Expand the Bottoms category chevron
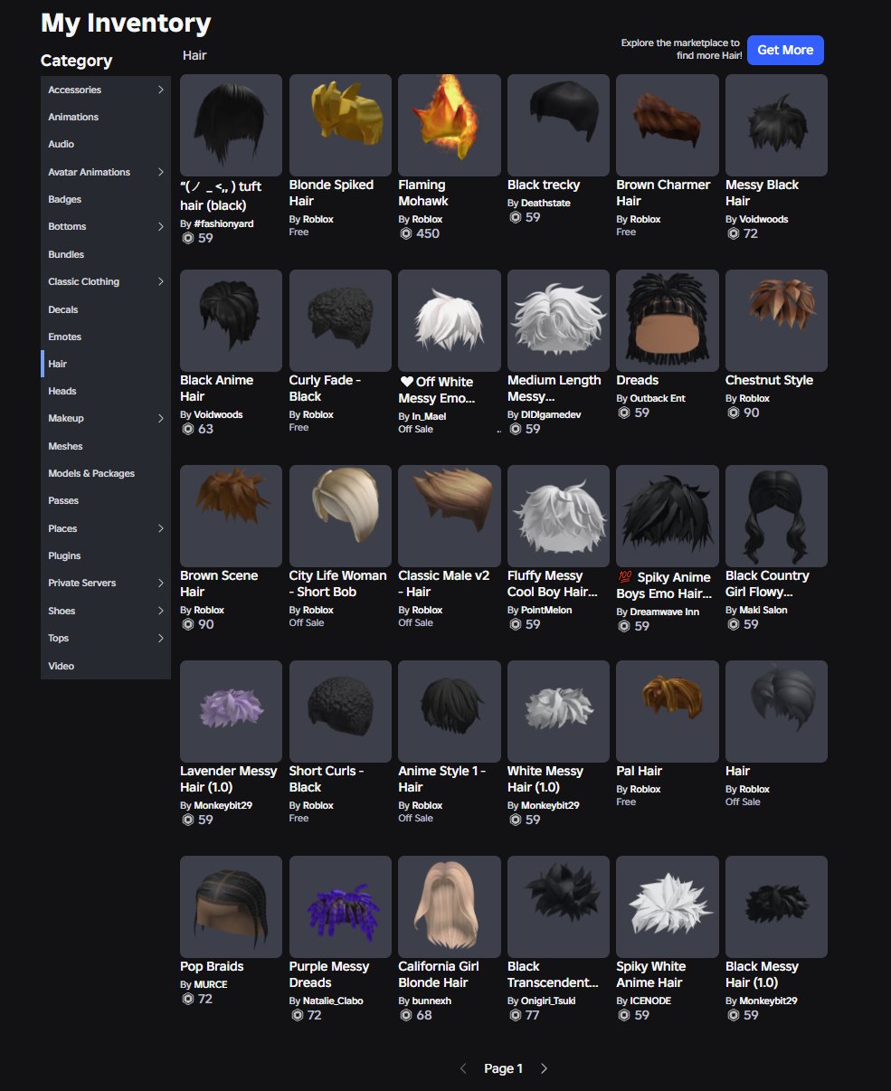 [161, 226]
